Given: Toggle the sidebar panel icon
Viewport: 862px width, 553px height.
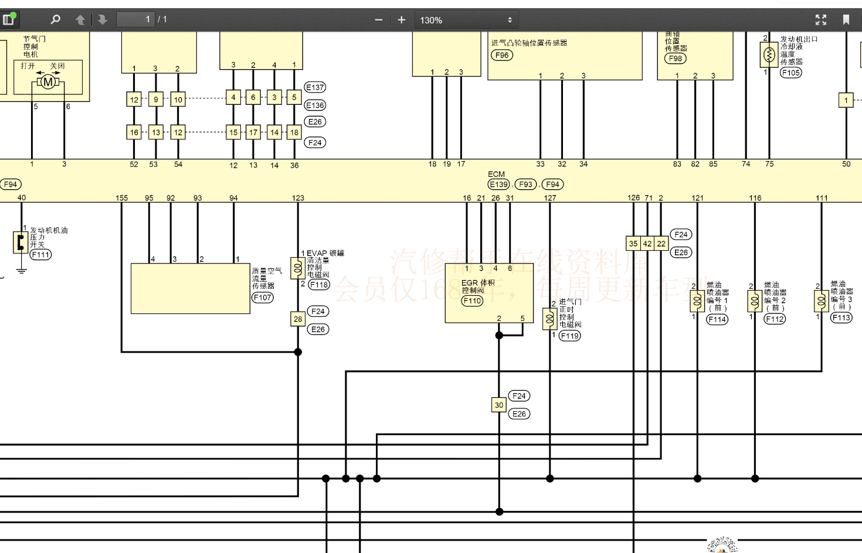Looking at the screenshot, I should (x=9, y=19).
